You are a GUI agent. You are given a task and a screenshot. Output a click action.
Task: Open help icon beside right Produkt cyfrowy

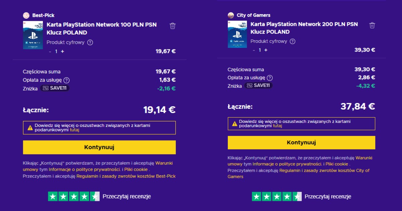point(292,42)
